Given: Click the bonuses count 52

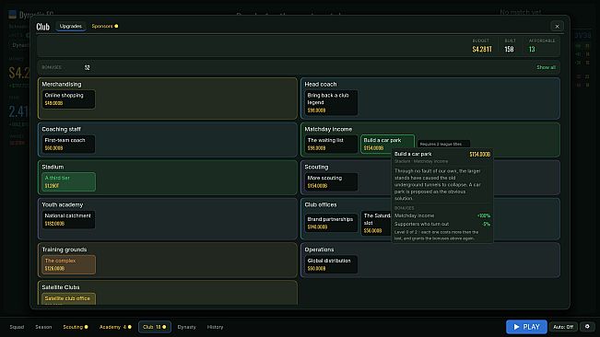Looking at the screenshot, I should coord(88,67).
